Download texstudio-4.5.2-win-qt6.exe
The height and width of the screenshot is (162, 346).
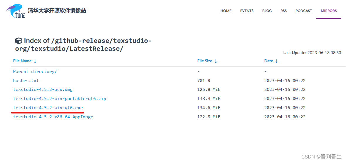pos(48,108)
